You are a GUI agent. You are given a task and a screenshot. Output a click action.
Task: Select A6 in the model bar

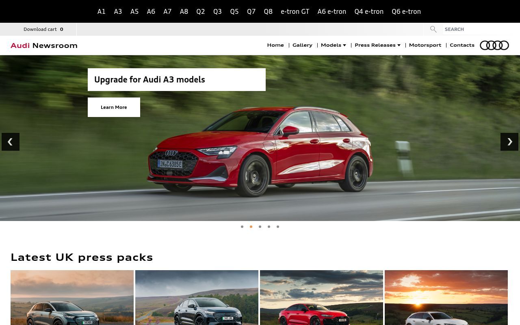[x=151, y=11]
